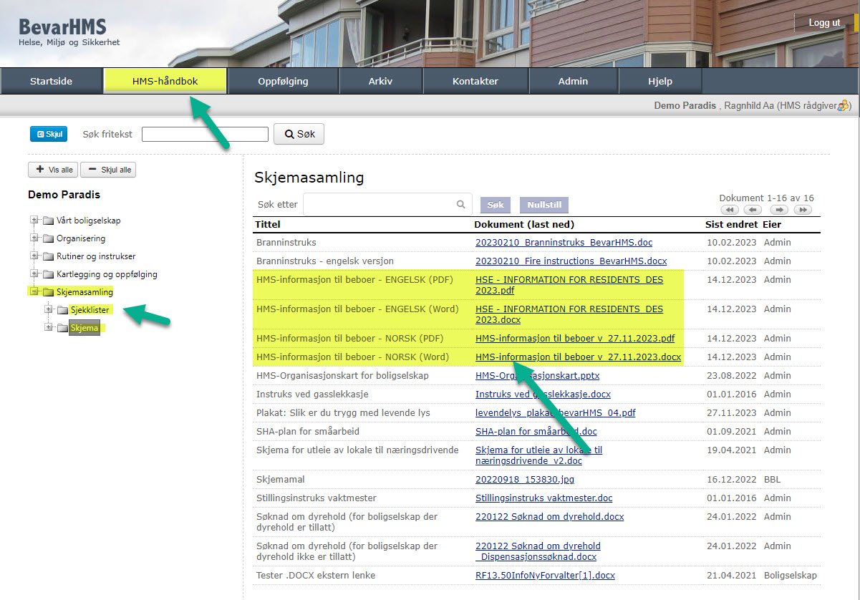Focus the Søk fritekst input field

(x=205, y=134)
